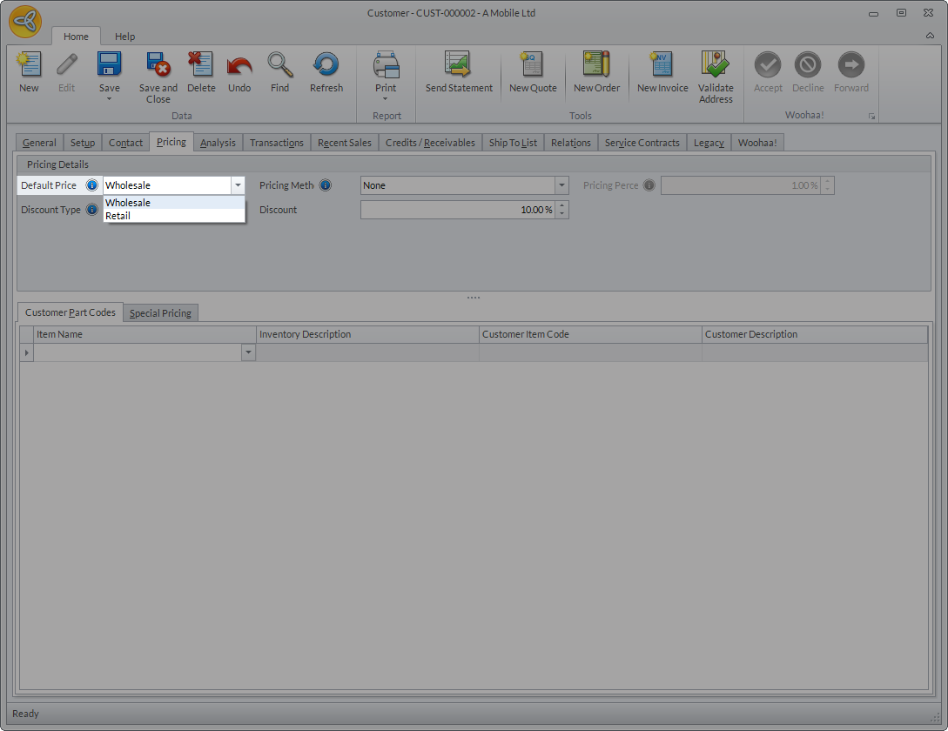Select Retail from the dropdown list
Viewport: 948px width, 731px height.
[x=118, y=216]
